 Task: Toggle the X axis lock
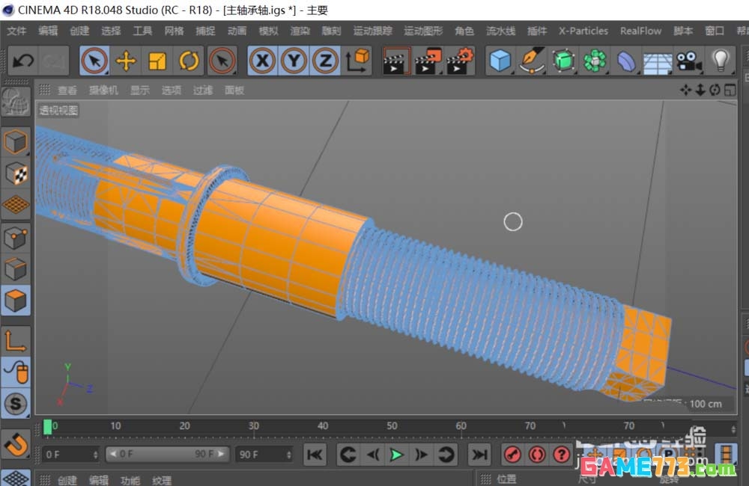(x=262, y=61)
